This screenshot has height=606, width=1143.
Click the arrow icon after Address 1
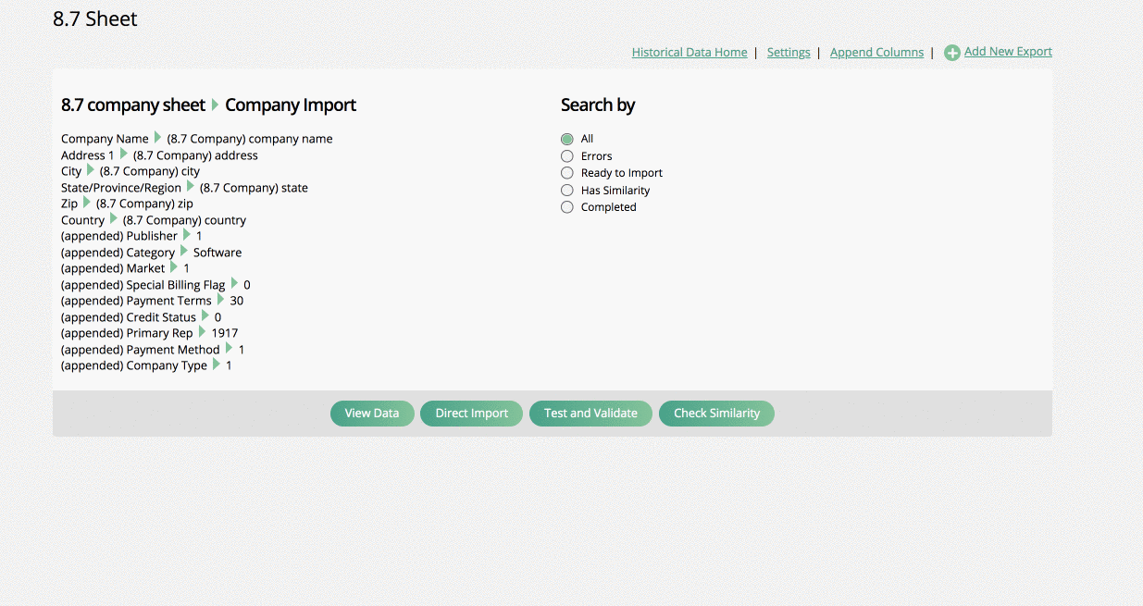124,155
